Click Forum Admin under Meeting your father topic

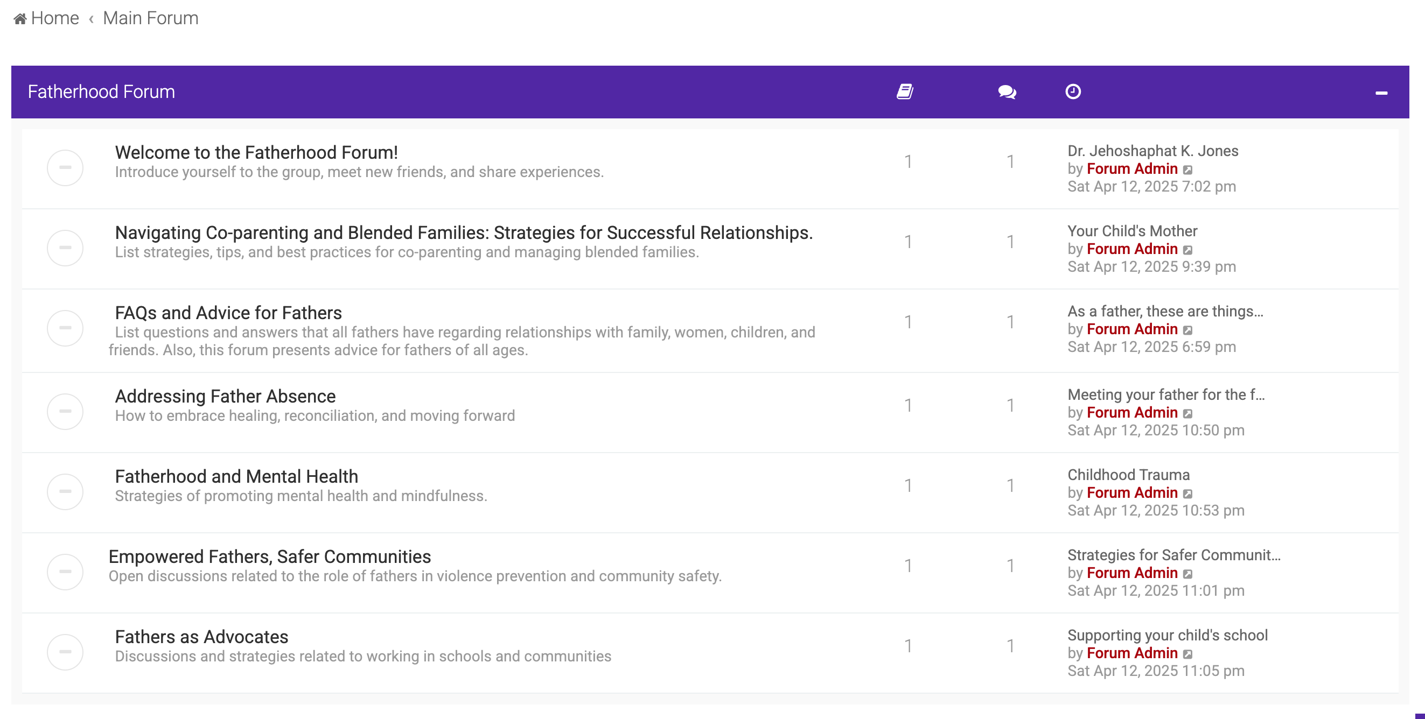1131,412
